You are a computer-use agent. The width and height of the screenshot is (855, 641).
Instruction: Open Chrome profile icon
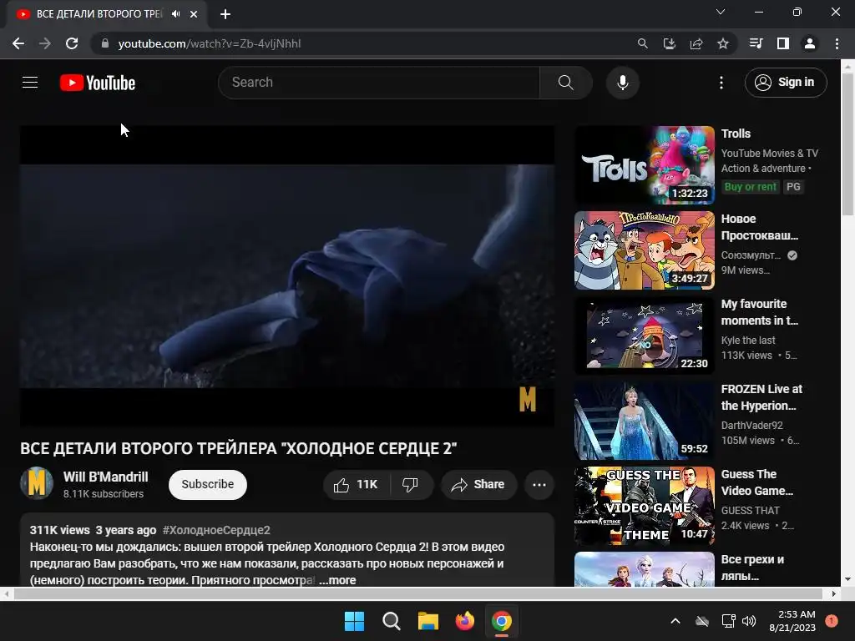[x=810, y=43]
